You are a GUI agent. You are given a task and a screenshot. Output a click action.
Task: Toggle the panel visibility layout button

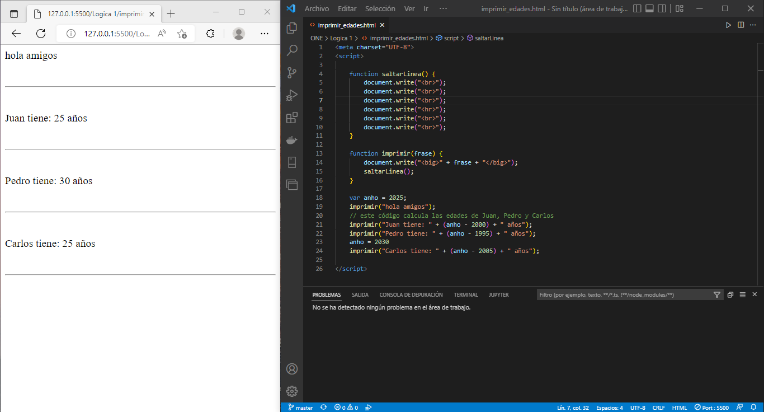pos(650,8)
